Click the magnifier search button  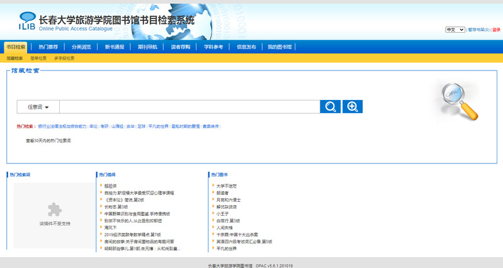[330, 107]
